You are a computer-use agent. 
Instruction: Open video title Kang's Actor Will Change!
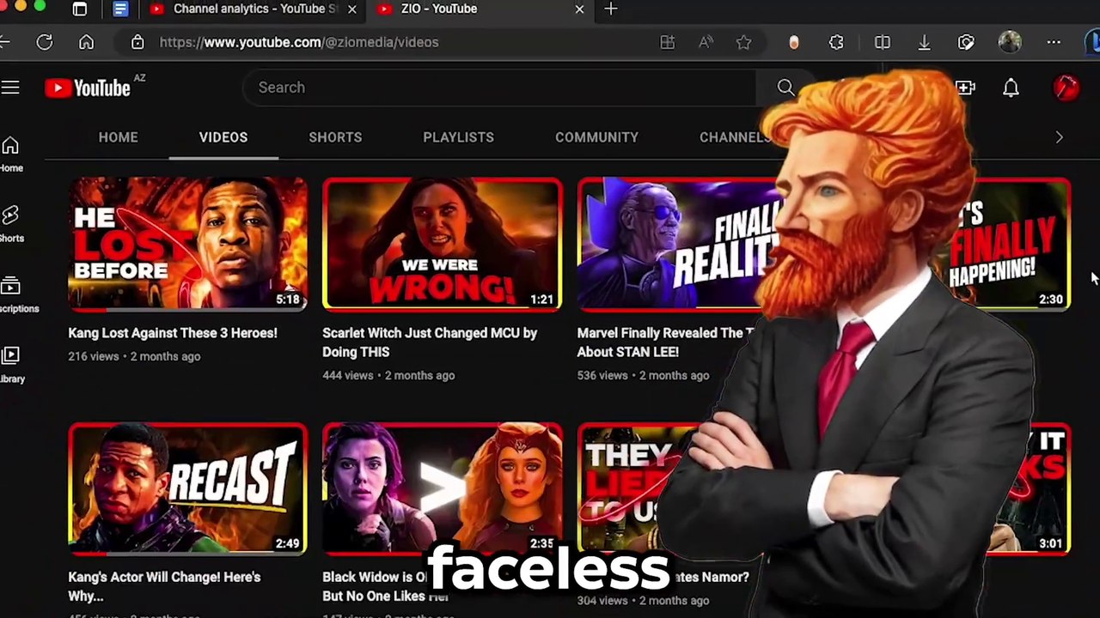[x=164, y=586]
